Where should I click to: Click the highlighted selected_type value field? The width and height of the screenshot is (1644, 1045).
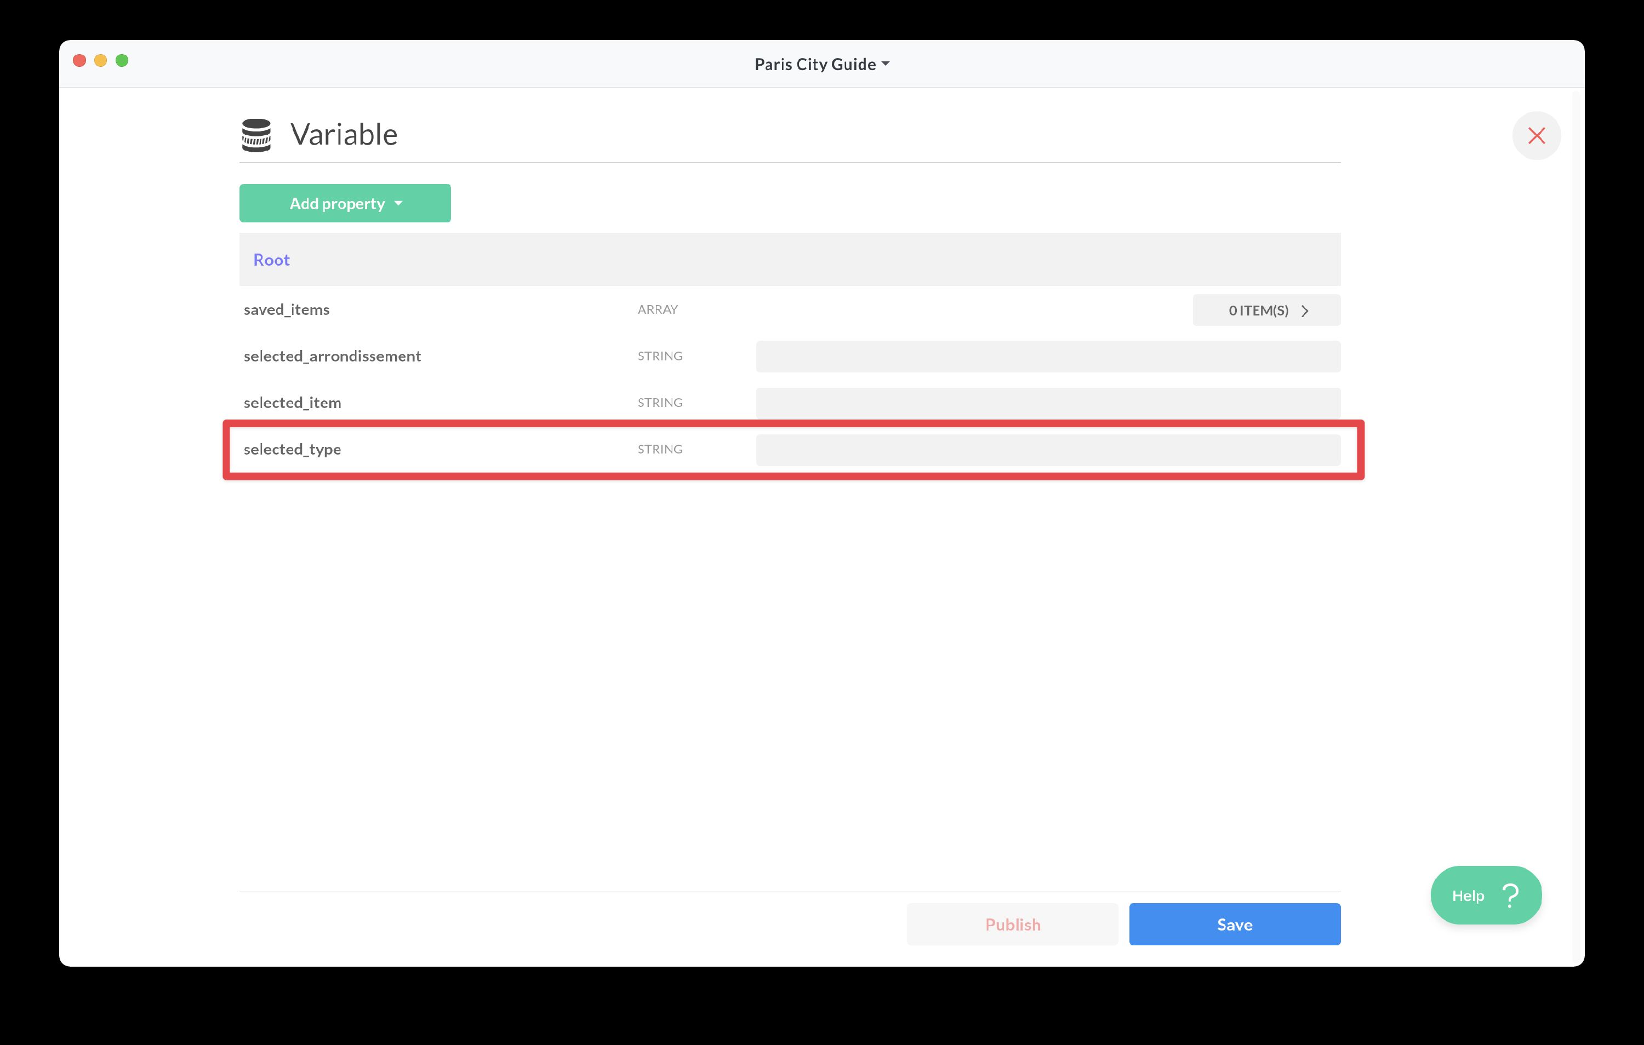(1048, 449)
